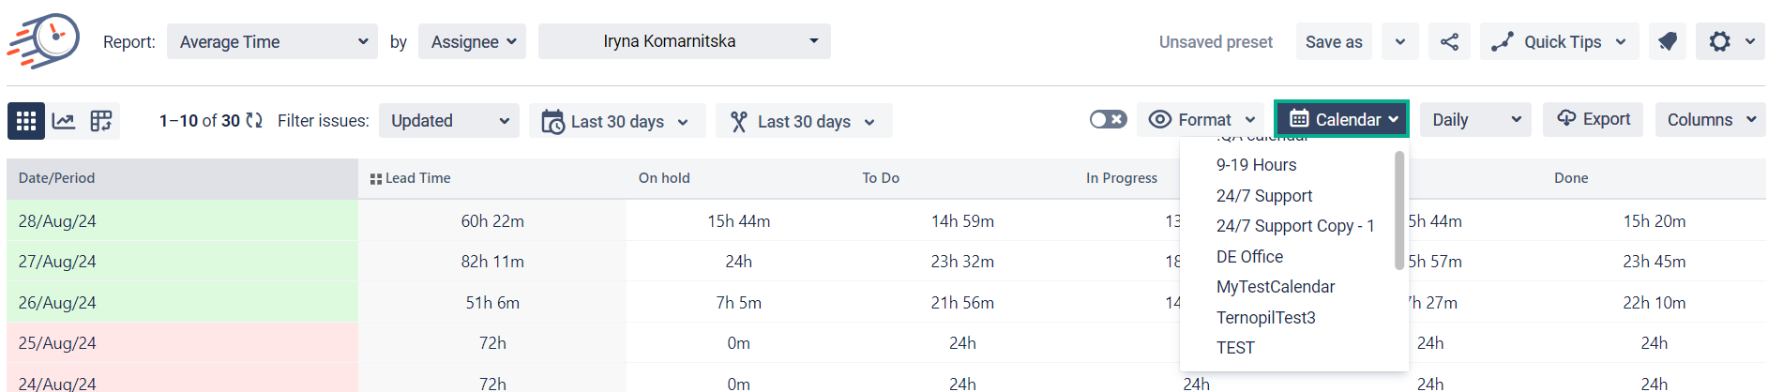The height and width of the screenshot is (392, 1783).
Task: Click the Save as button
Action: click(1333, 42)
